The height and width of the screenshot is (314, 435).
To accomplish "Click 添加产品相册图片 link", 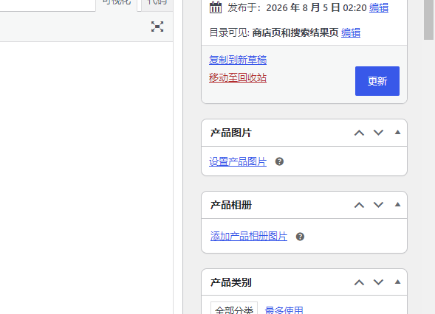I will point(249,237).
